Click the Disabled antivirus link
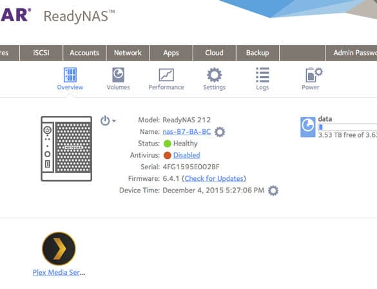 tap(187, 155)
